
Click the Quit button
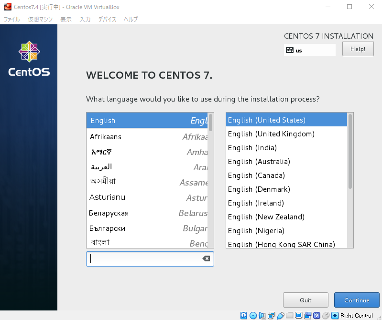click(x=306, y=300)
